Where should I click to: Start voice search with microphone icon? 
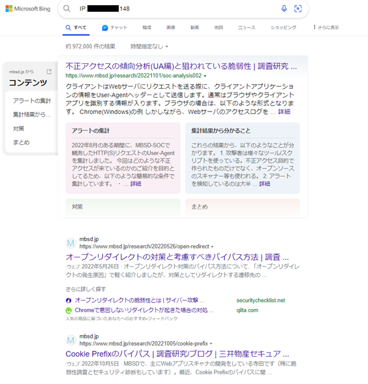[x=284, y=8]
